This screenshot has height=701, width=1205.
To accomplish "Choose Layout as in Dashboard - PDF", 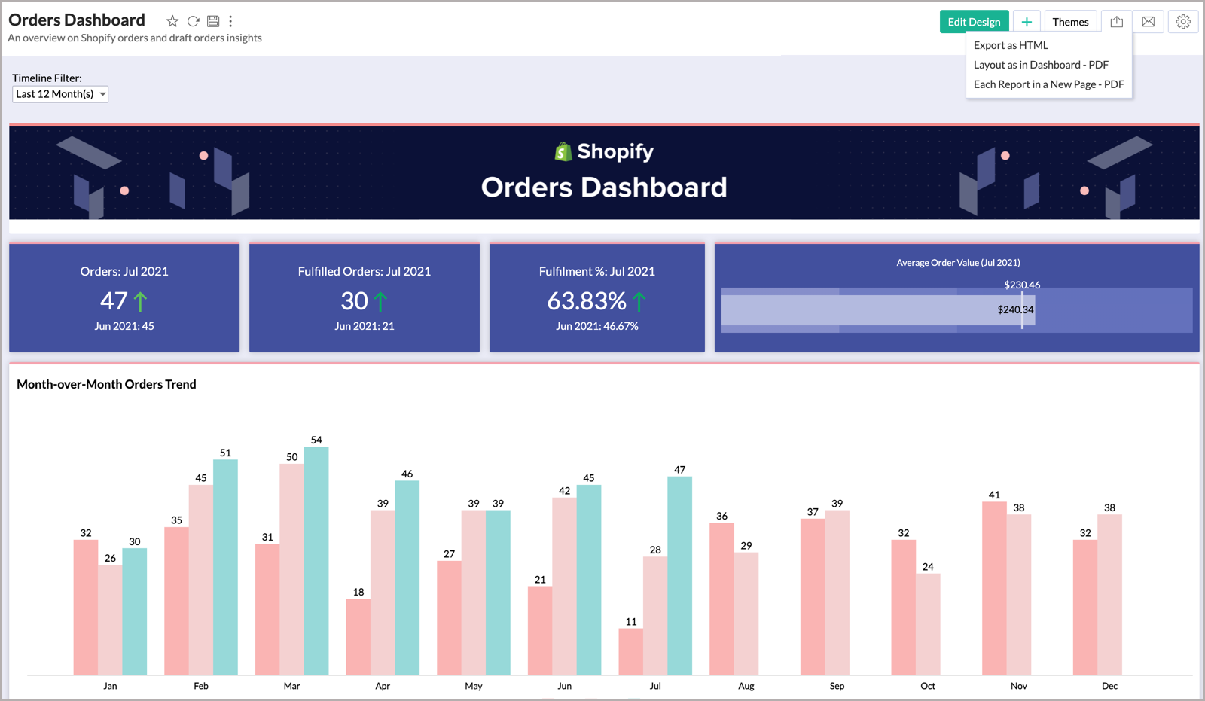I will pos(1041,65).
